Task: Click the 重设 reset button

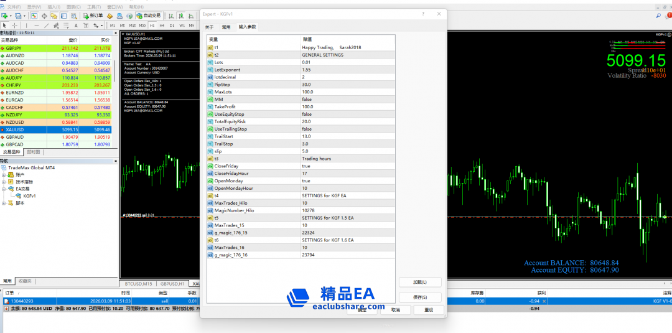Action: [x=428, y=309]
